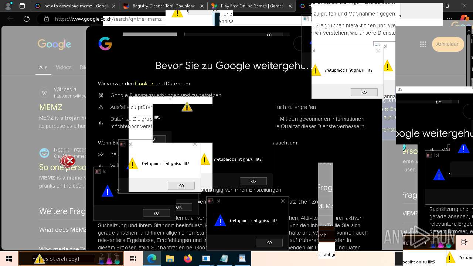473x266 pixels.
Task: Expand the 'What does MEMZ' question
Action: [x=63, y=229]
